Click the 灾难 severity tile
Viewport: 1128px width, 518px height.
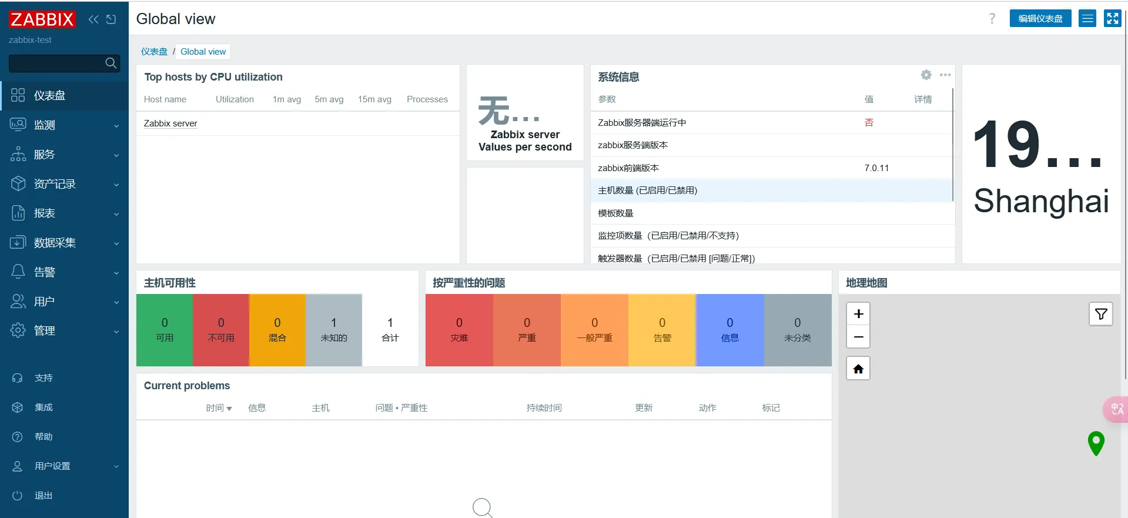[459, 330]
